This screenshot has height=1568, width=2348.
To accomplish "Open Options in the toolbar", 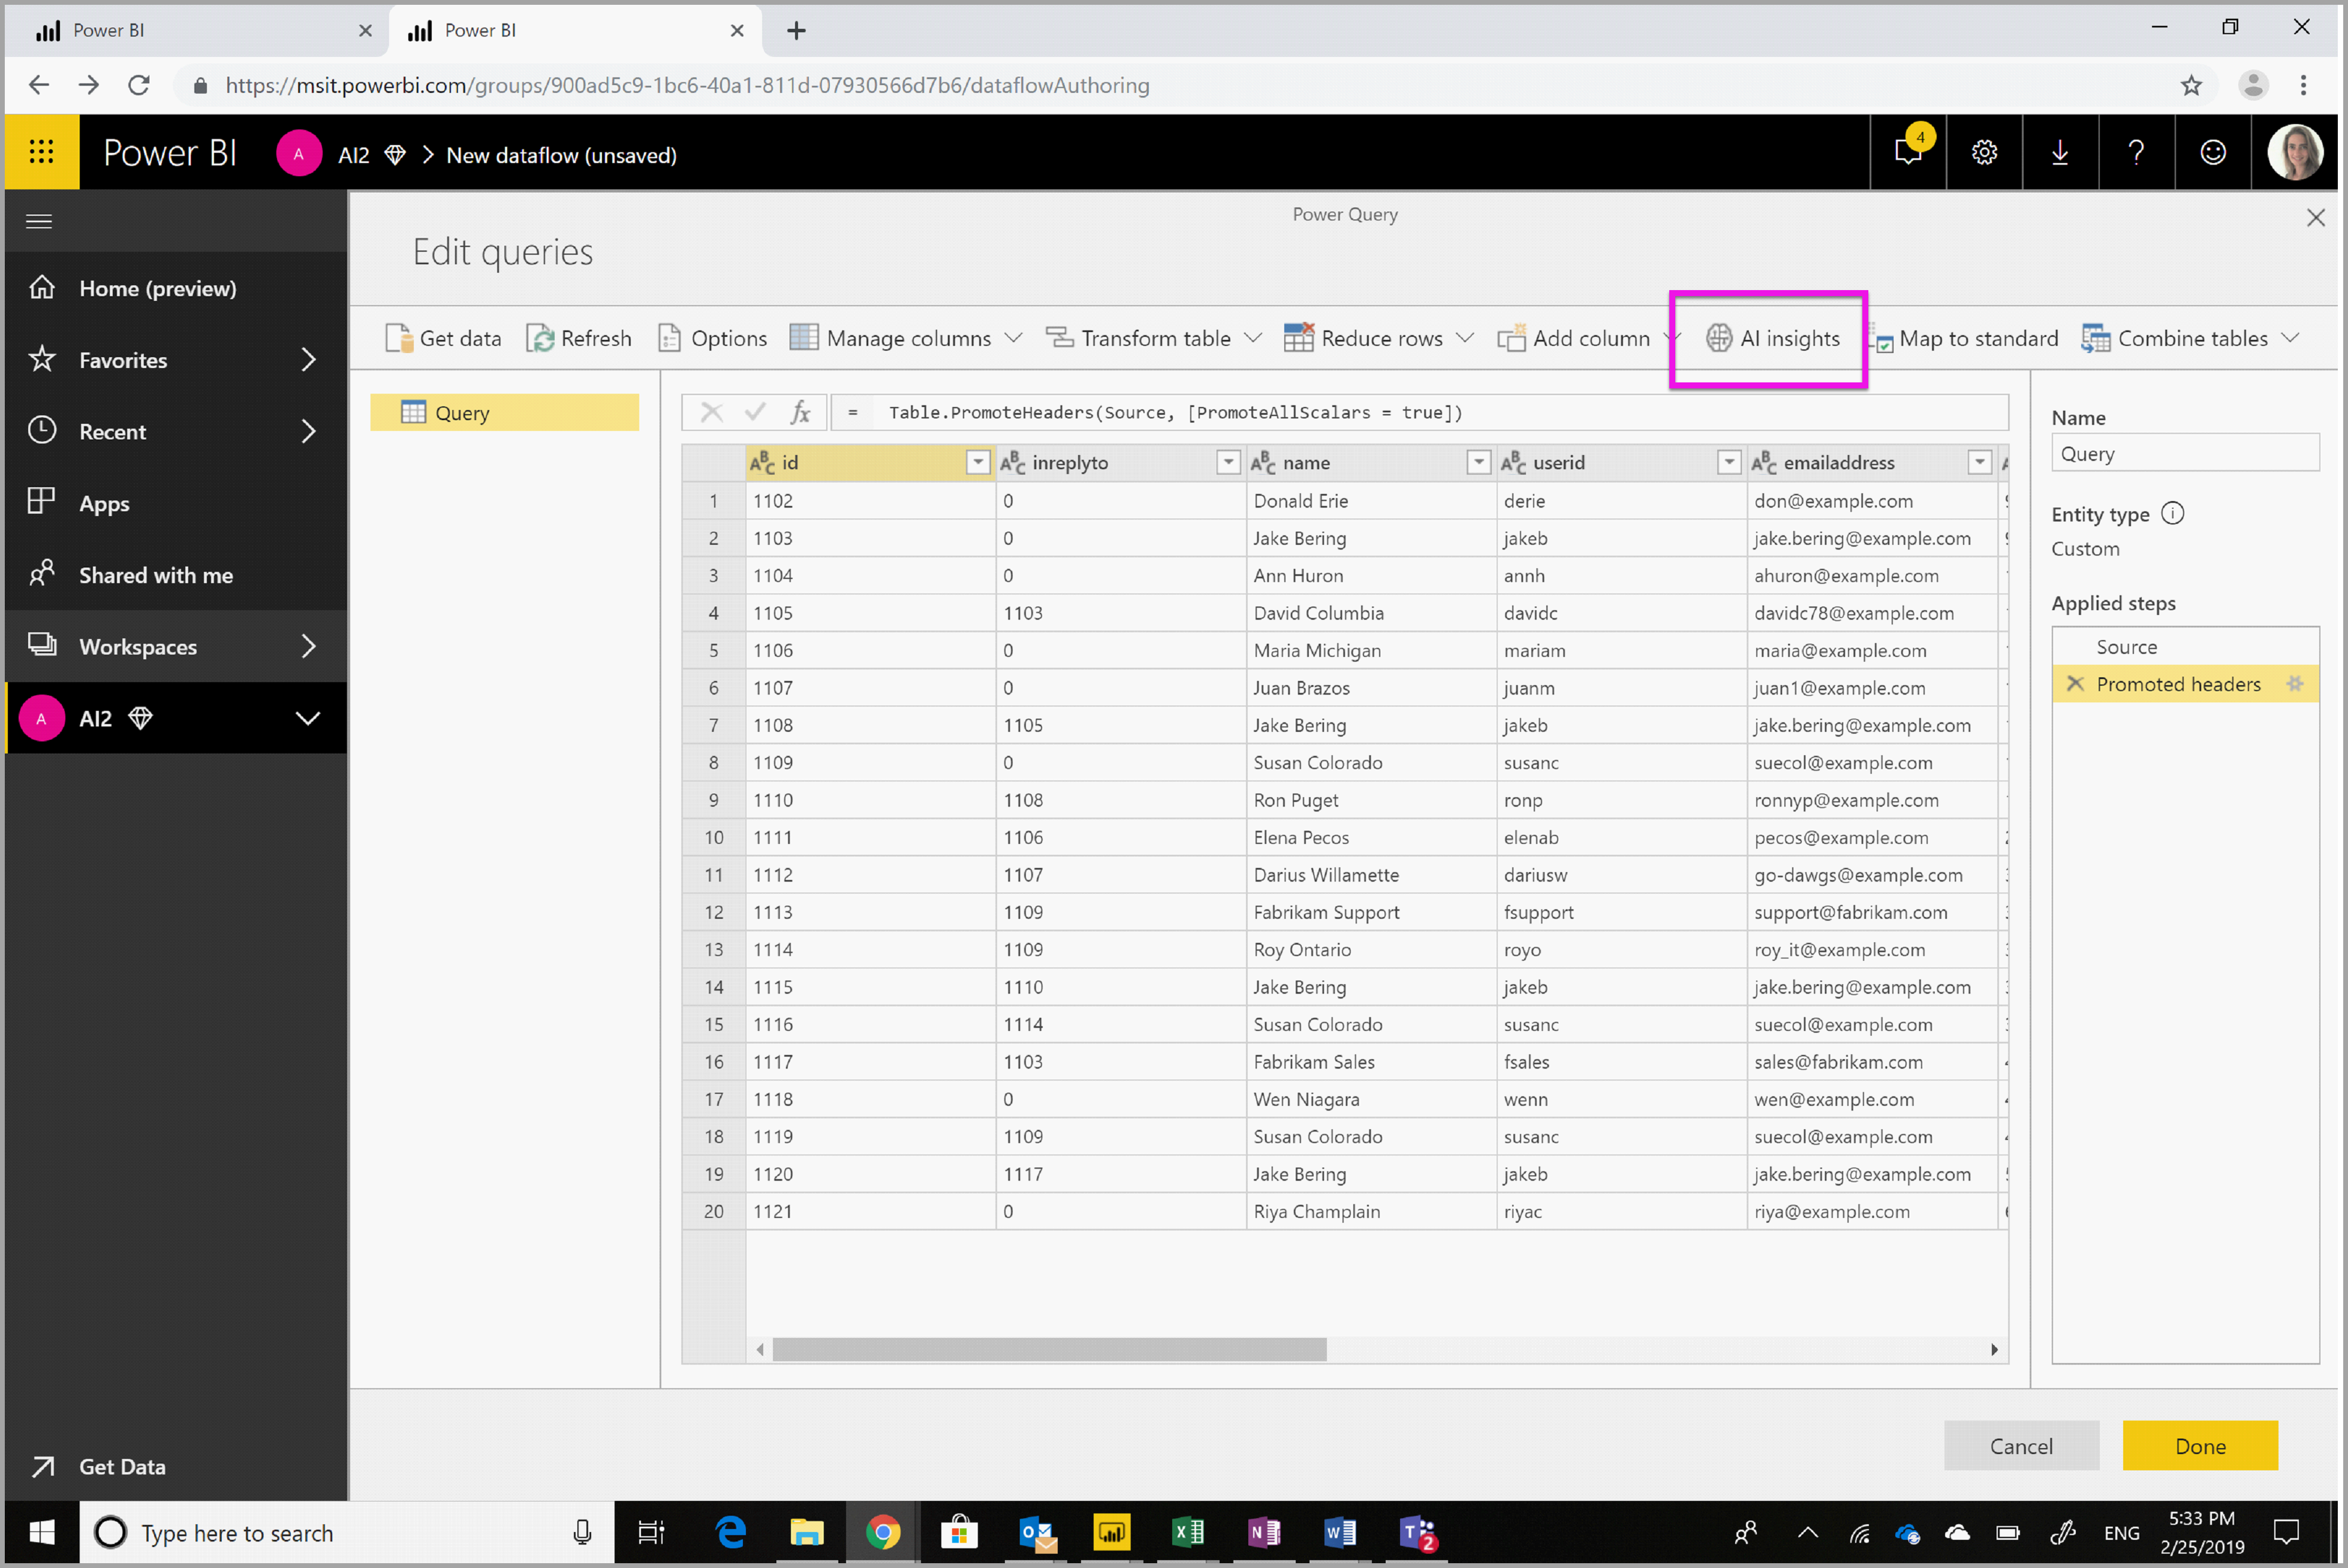I will click(x=712, y=338).
